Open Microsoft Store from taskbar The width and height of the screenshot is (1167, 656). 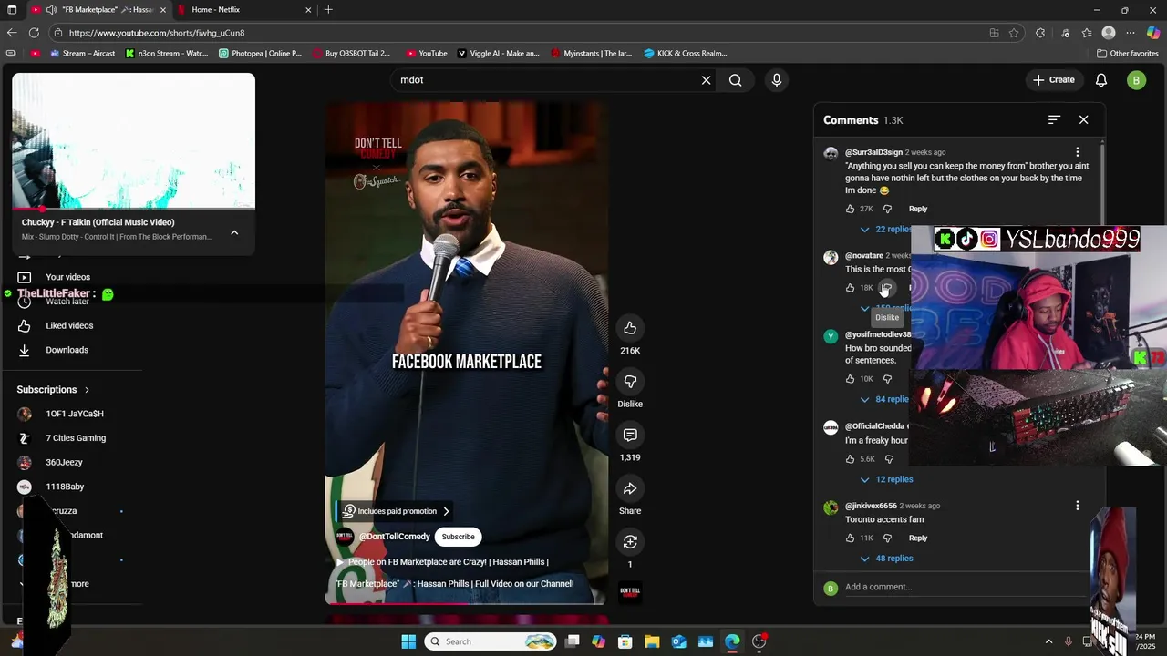pyautogui.click(x=625, y=641)
